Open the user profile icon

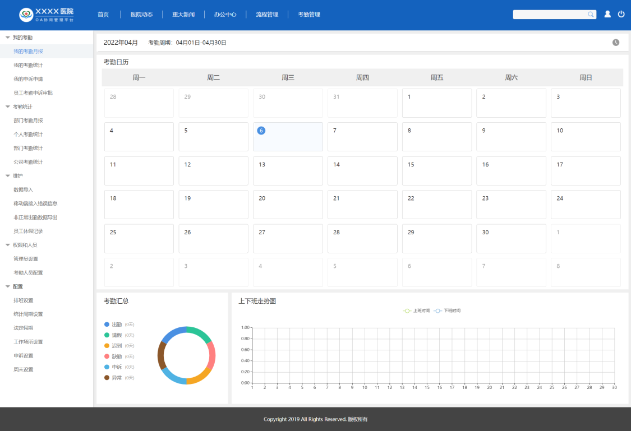point(607,15)
